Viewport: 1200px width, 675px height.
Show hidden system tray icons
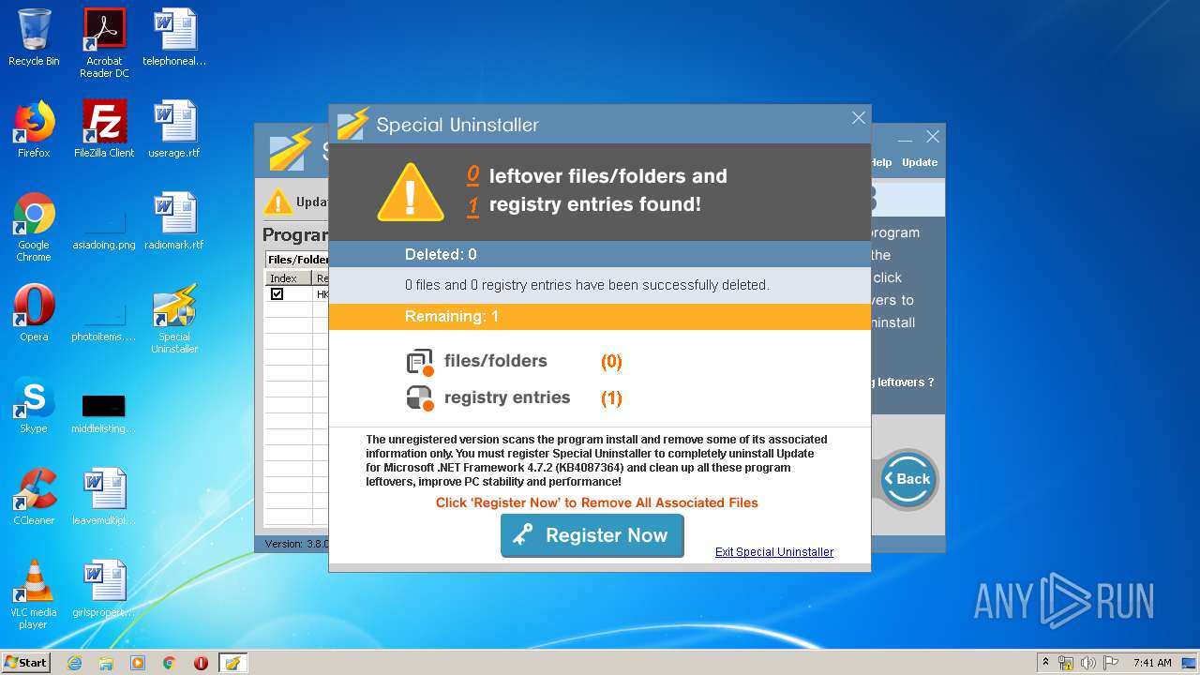tap(1045, 663)
